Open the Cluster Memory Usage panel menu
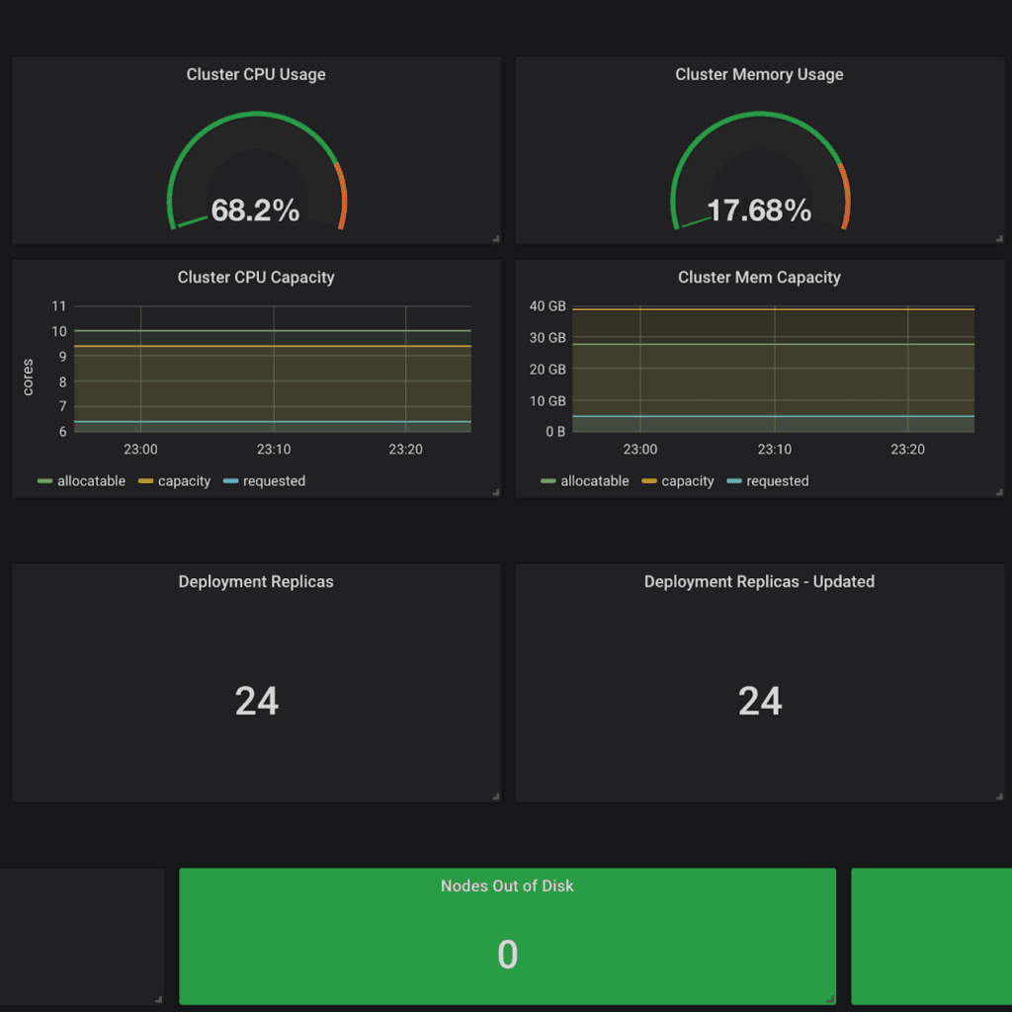 point(759,74)
